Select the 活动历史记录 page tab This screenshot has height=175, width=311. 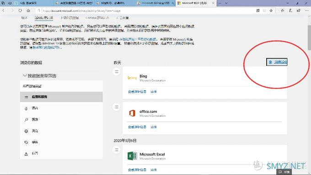44,18
